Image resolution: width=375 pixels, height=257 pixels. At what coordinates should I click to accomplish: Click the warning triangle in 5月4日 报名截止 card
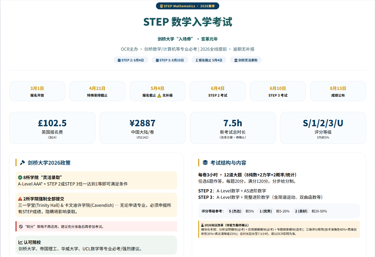pyautogui.click(x=159, y=96)
